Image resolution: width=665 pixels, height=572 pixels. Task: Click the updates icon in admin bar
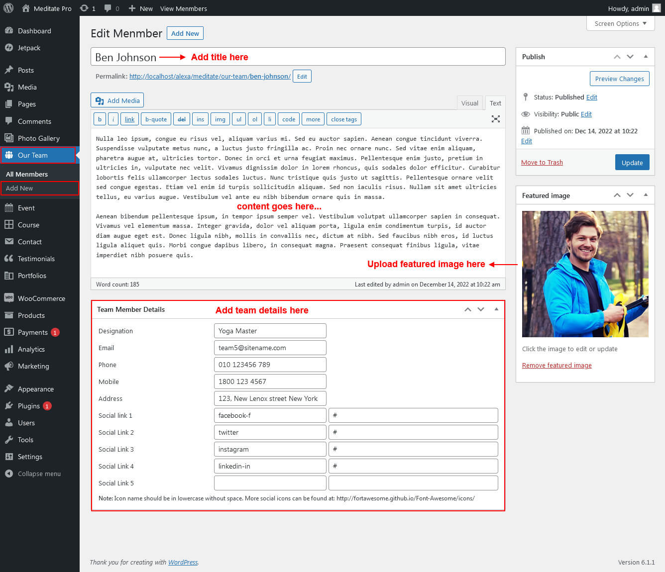pos(84,8)
